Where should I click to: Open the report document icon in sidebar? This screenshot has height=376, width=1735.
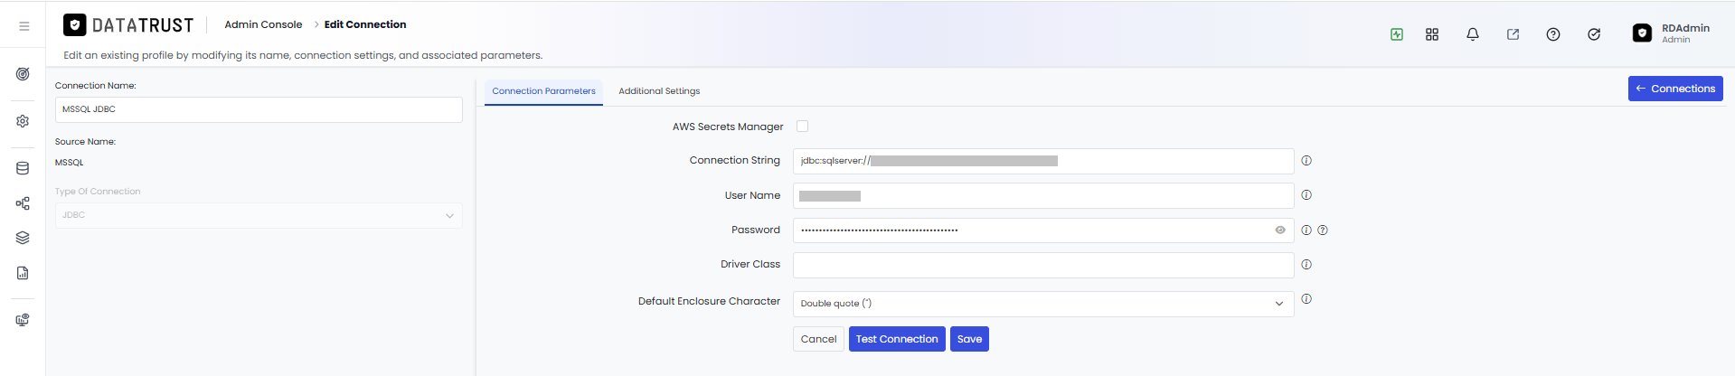[23, 273]
